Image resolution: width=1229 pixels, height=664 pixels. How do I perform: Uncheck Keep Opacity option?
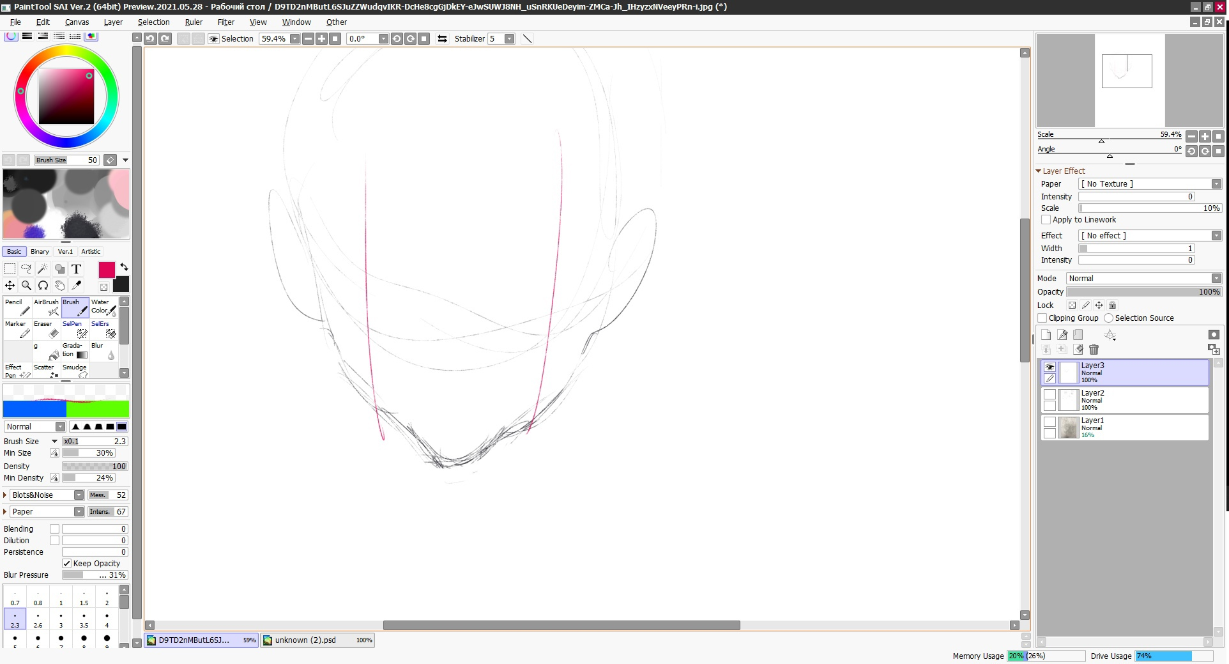point(66,564)
